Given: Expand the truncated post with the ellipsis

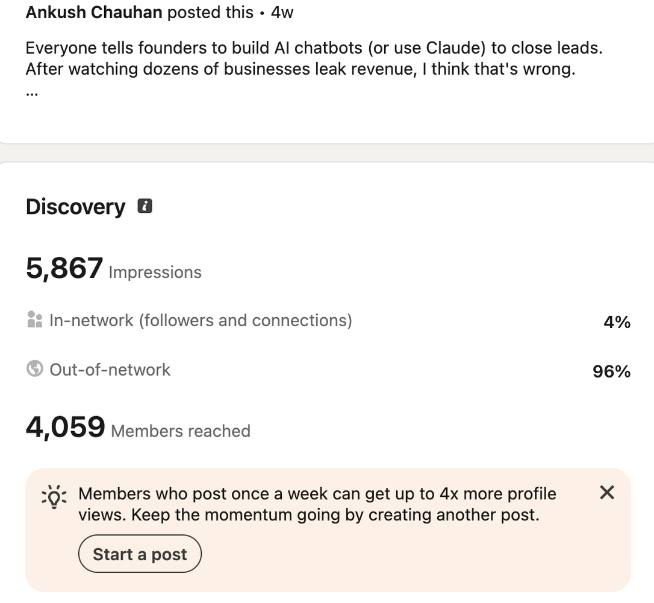Looking at the screenshot, I should point(32,94).
